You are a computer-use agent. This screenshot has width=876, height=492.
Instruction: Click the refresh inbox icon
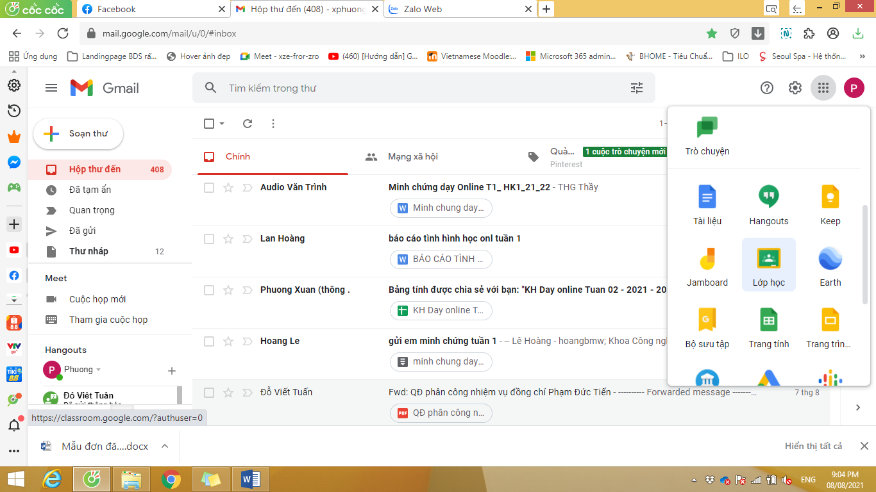pyautogui.click(x=248, y=124)
